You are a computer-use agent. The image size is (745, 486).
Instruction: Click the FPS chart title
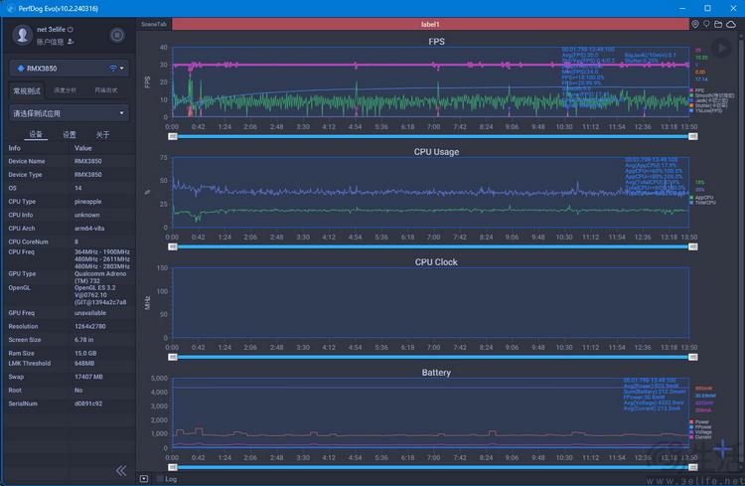click(436, 42)
